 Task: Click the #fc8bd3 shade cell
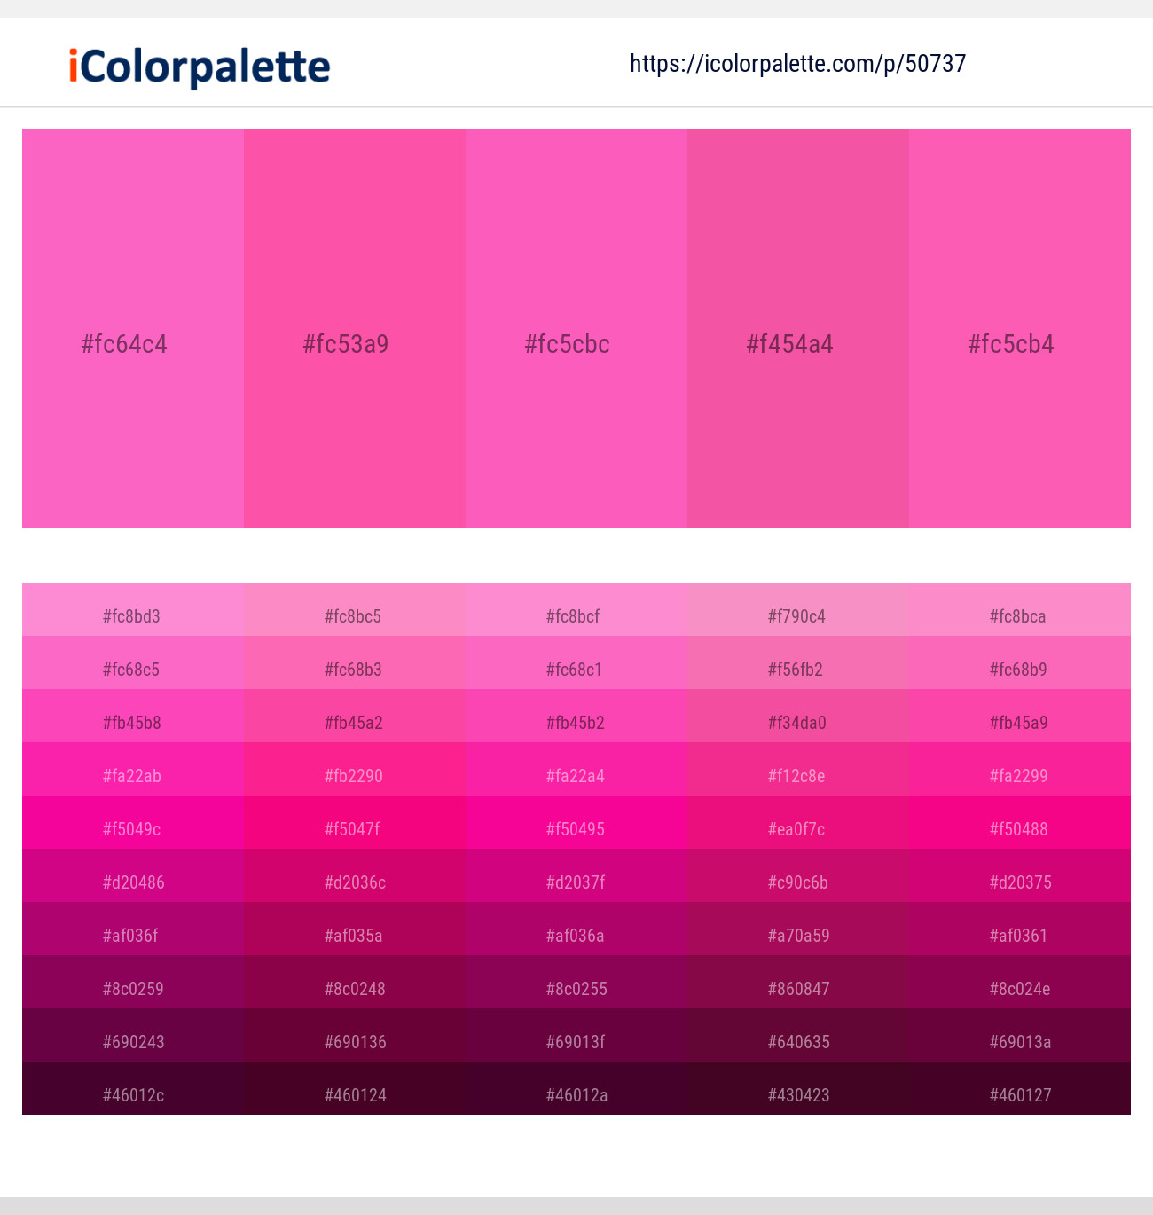click(x=132, y=615)
